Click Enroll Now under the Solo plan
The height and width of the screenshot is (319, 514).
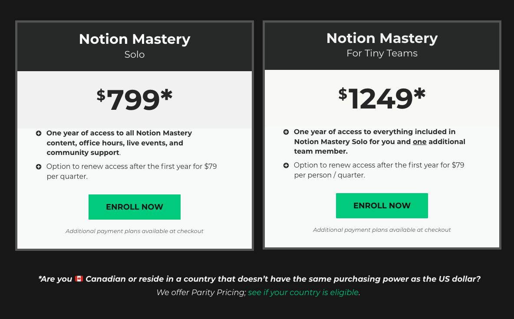pyautogui.click(x=135, y=207)
